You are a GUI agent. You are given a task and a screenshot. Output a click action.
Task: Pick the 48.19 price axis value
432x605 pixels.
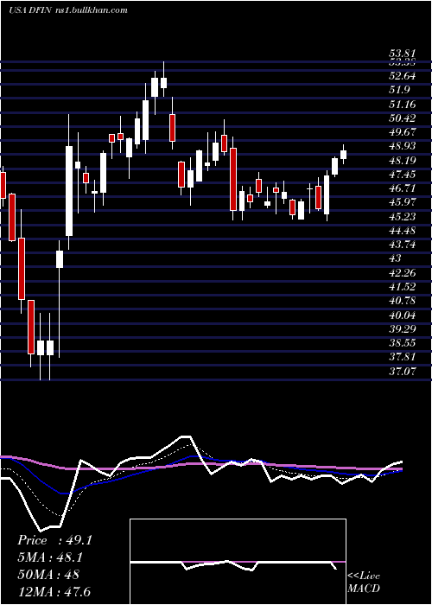tap(402, 161)
